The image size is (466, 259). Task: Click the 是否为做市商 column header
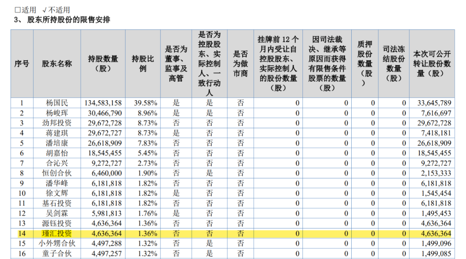pos(240,64)
